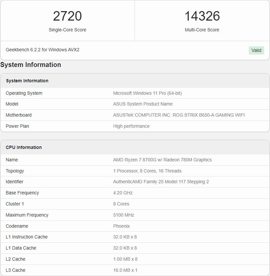The height and width of the screenshot is (276, 270).
Task: Click the AMD Ryzen 7 8700G CPU name
Action: click(x=162, y=160)
